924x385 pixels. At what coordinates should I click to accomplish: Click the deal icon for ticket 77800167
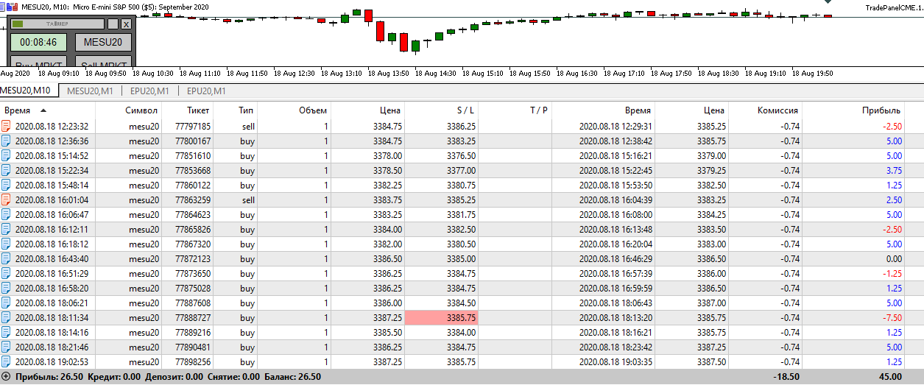point(7,141)
